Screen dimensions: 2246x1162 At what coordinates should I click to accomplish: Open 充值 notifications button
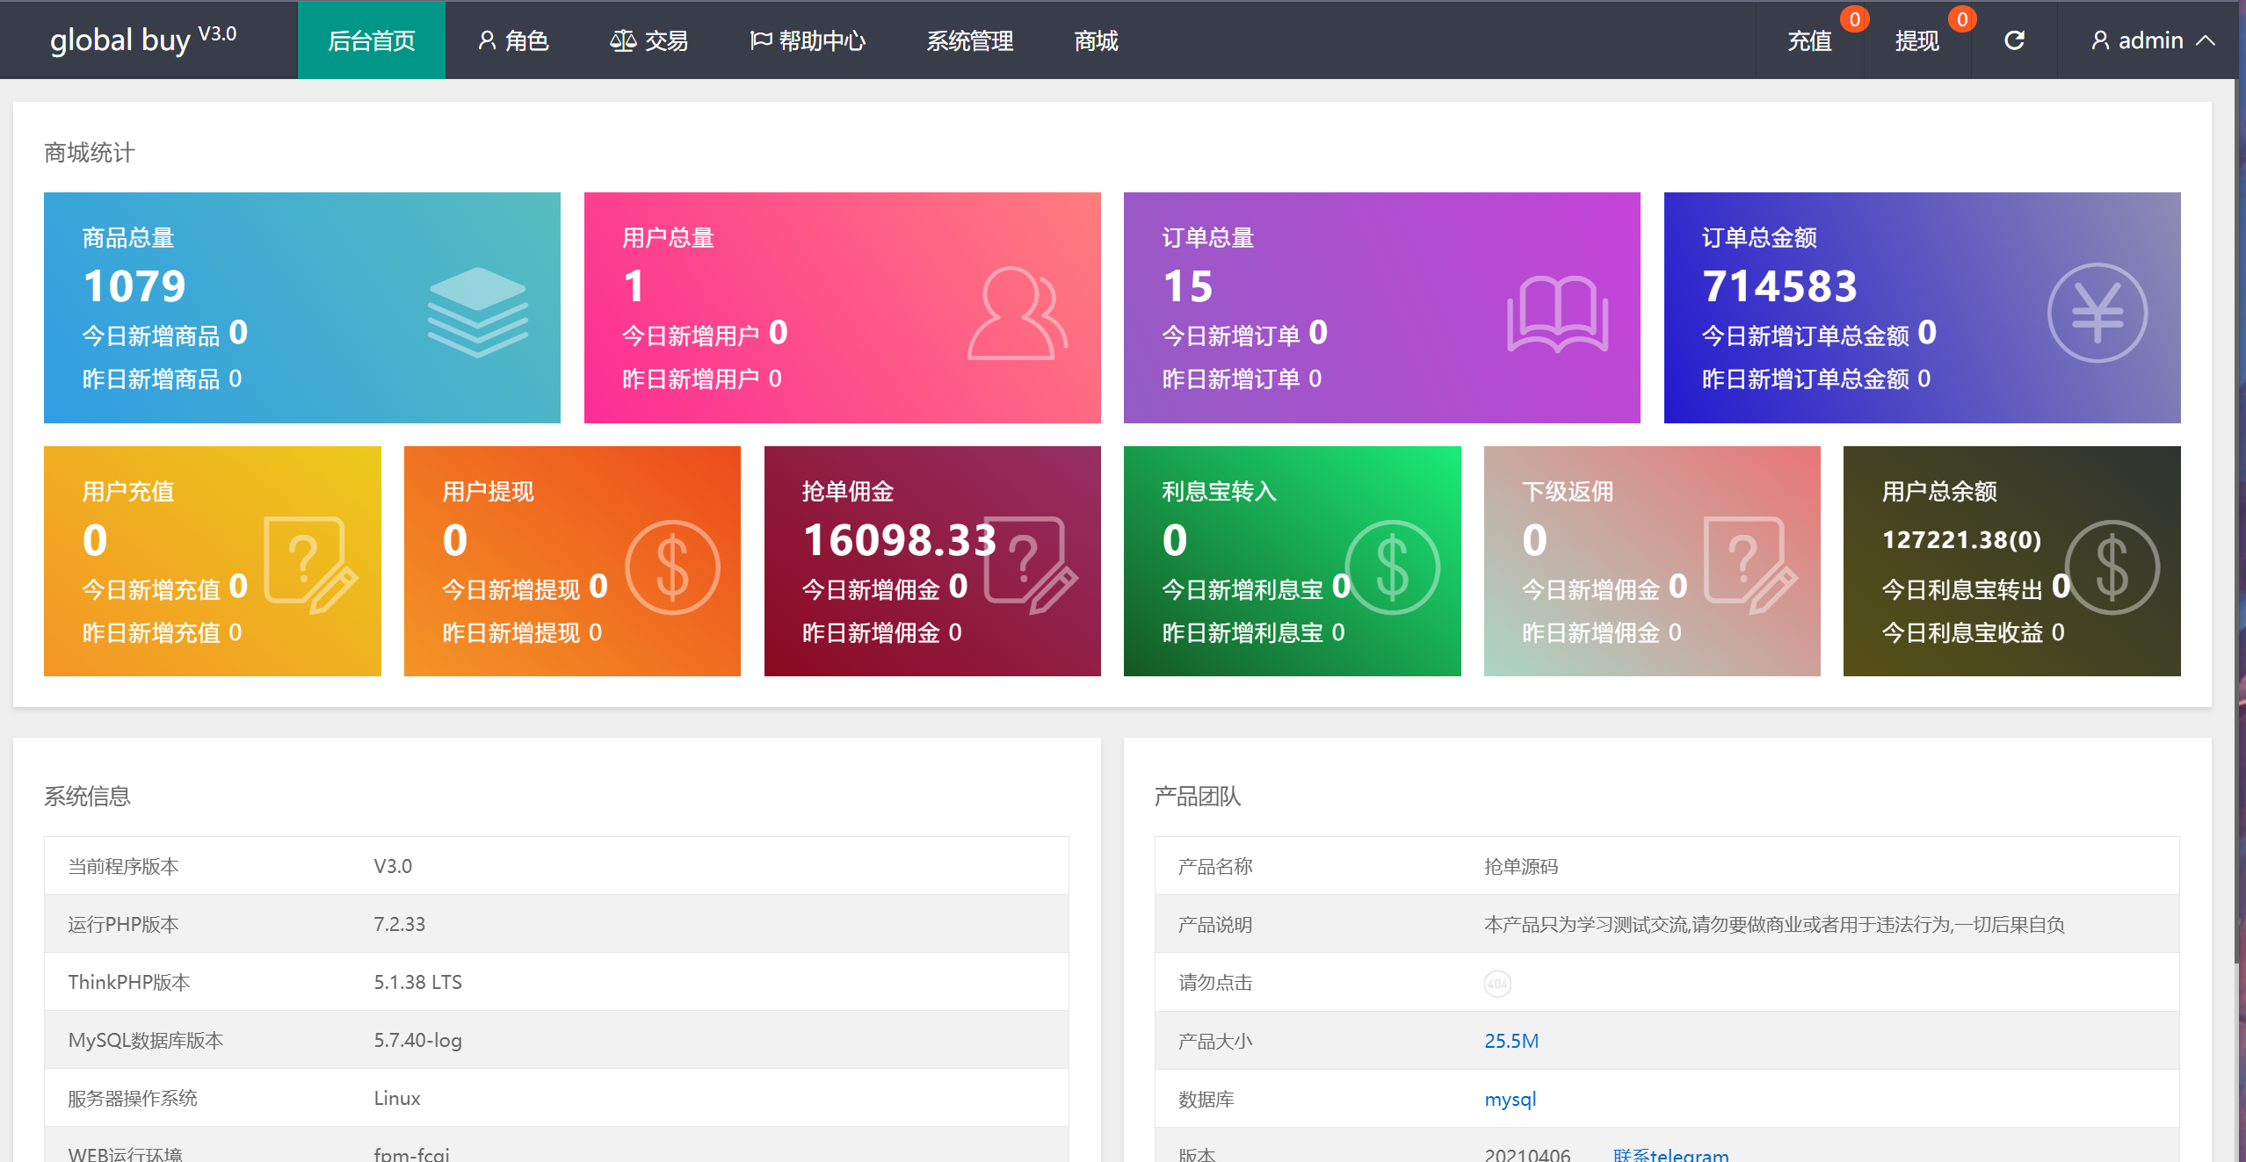pos(1809,40)
